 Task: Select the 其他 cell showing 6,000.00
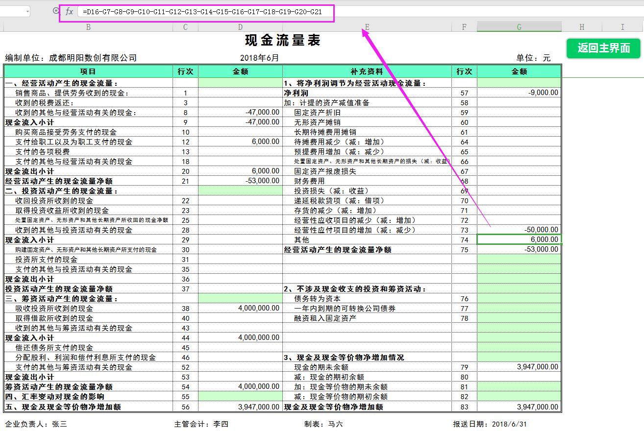click(519, 239)
